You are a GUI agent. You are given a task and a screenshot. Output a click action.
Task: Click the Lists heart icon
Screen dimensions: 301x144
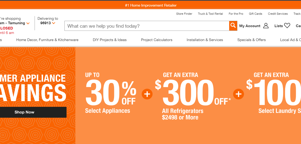(287, 26)
